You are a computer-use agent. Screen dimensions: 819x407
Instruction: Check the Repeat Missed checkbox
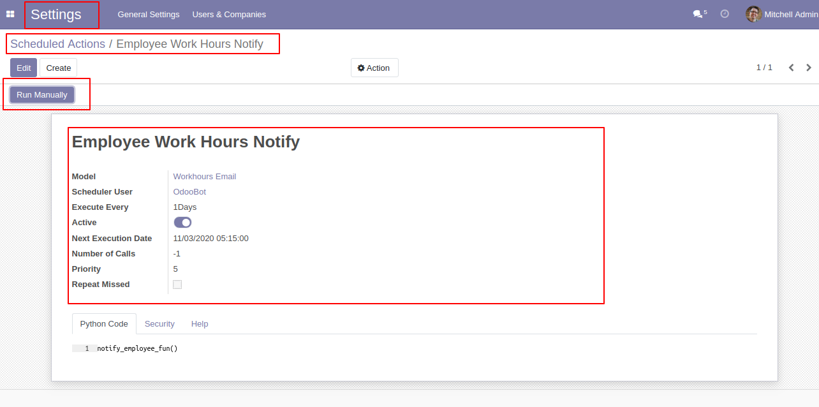[x=177, y=285]
